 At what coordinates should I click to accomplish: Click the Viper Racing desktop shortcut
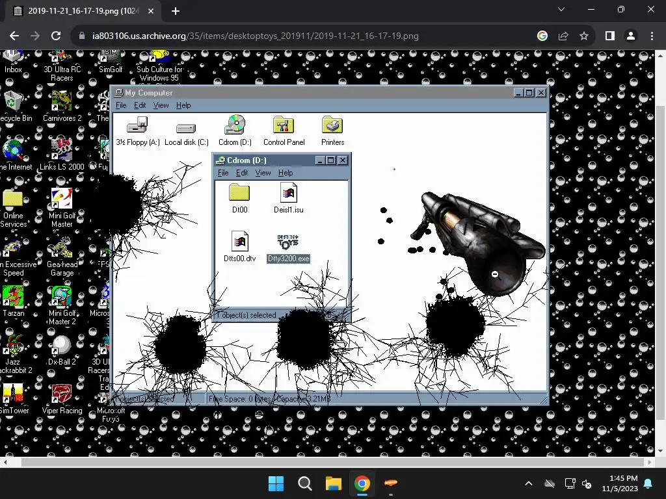62,400
